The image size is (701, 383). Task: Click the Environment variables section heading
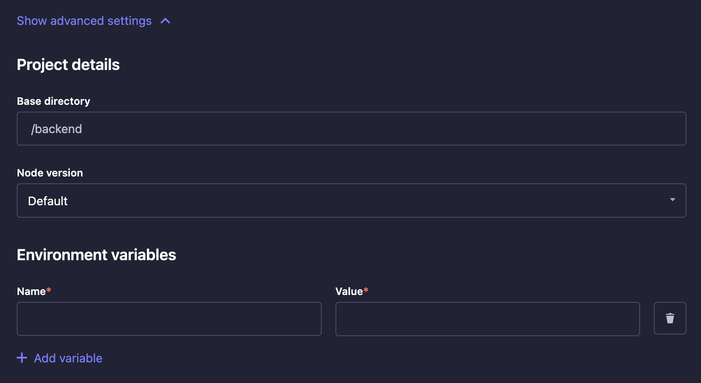(96, 254)
